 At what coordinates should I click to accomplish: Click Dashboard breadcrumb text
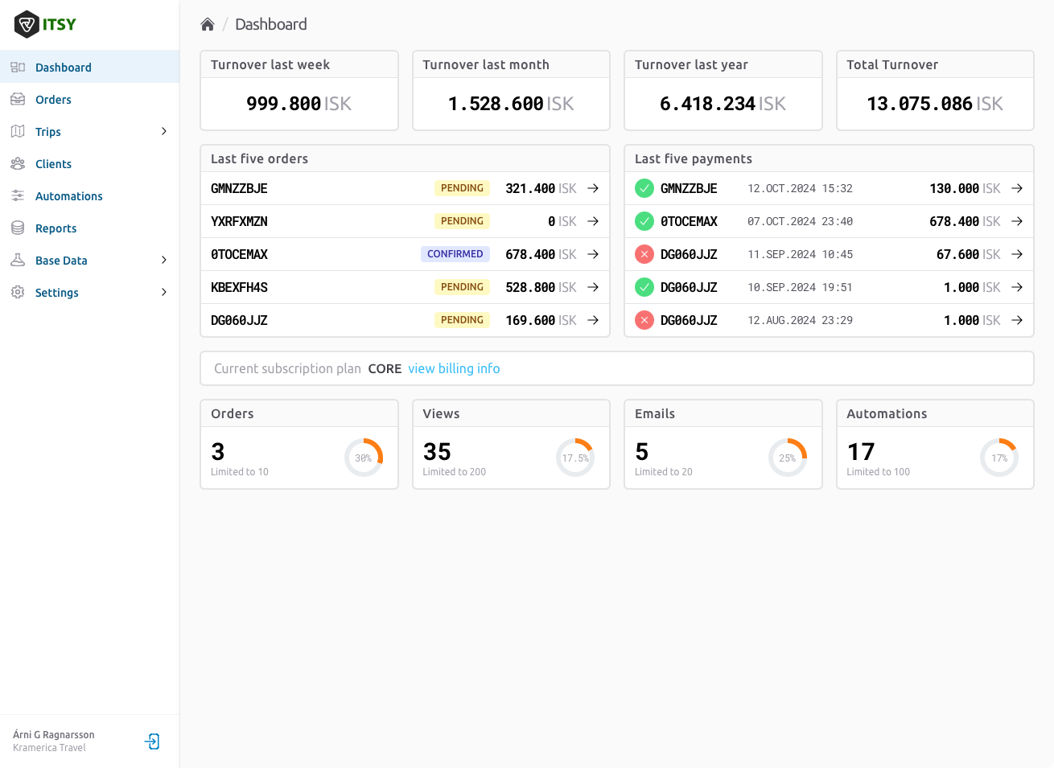(271, 24)
